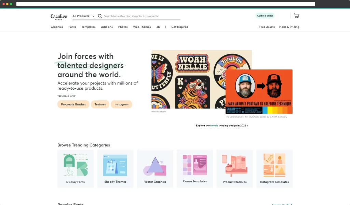
Task: Open the Templates menu
Action: 89,27
